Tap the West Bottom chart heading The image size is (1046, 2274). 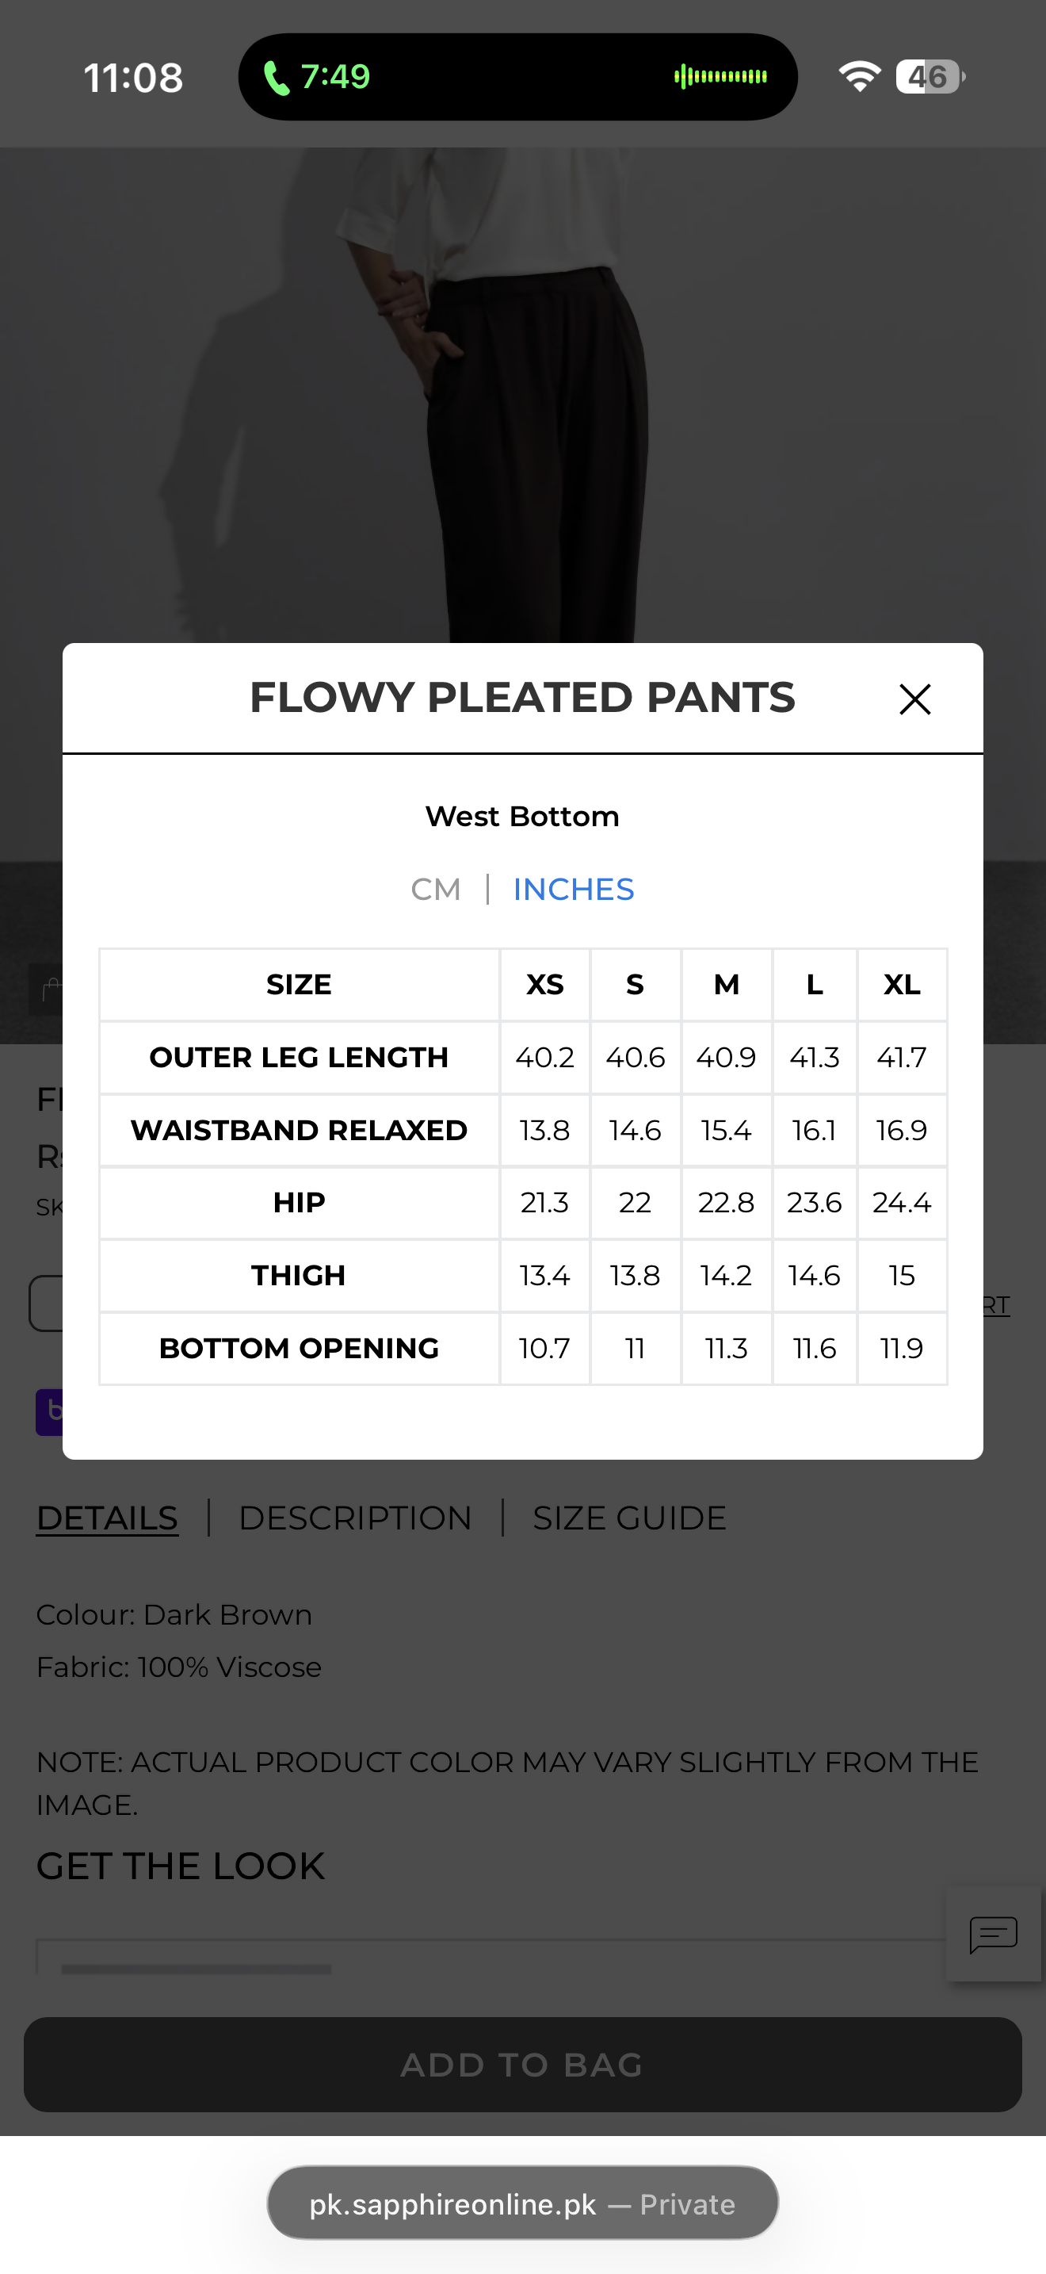(522, 816)
